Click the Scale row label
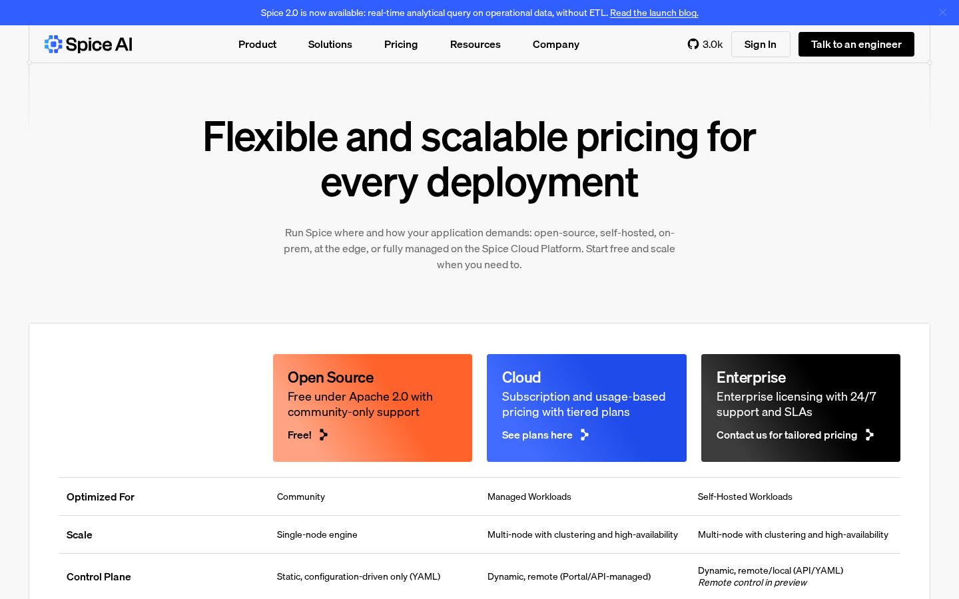The image size is (959, 599). pos(79,534)
